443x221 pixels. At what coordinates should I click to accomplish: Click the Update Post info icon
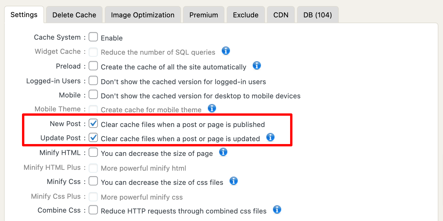click(270, 137)
